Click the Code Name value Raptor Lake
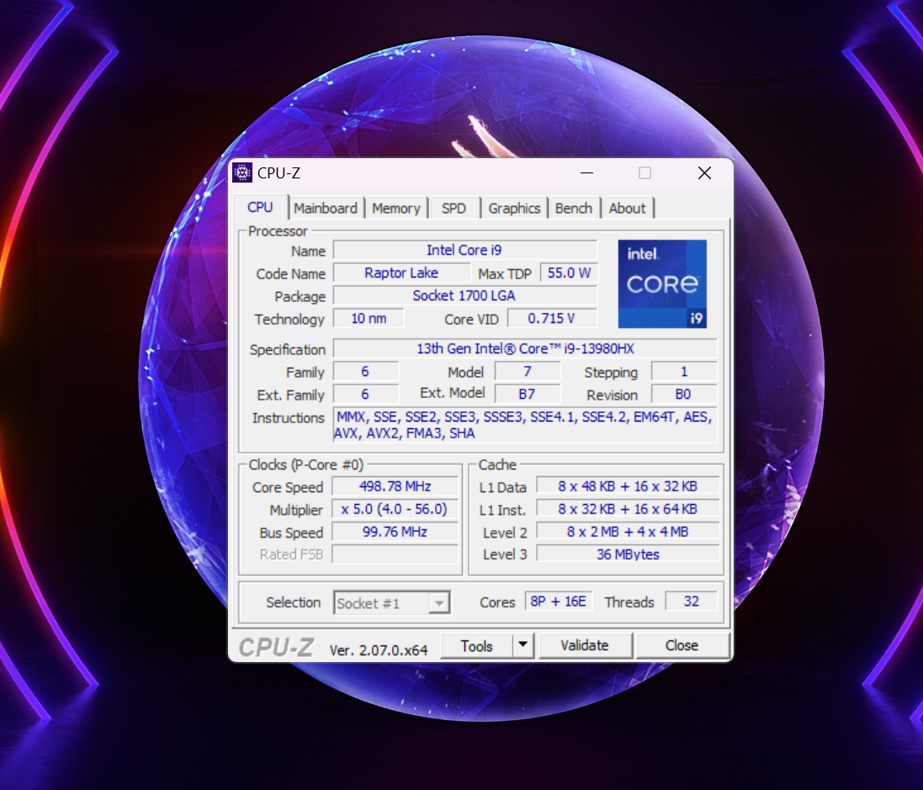Screen dimensions: 923x790 coord(401,273)
